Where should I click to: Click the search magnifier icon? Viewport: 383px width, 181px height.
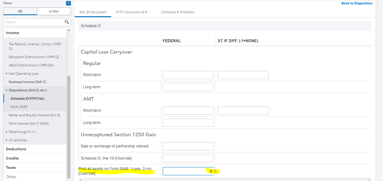click(67, 22)
